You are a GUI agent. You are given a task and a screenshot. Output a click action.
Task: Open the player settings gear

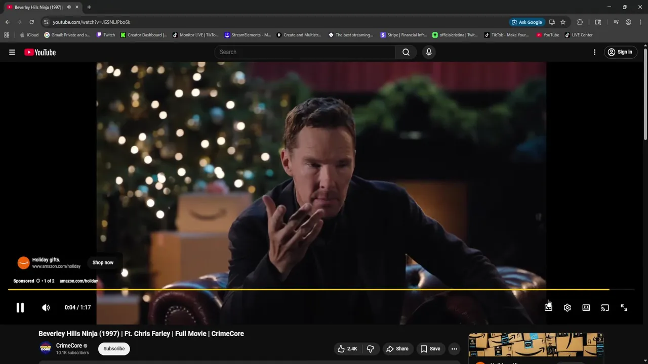point(567,307)
